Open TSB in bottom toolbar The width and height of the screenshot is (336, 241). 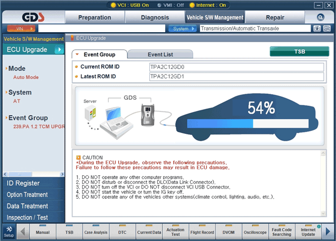click(69, 231)
